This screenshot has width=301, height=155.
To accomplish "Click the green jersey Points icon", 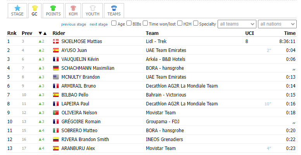I will 53,8.
